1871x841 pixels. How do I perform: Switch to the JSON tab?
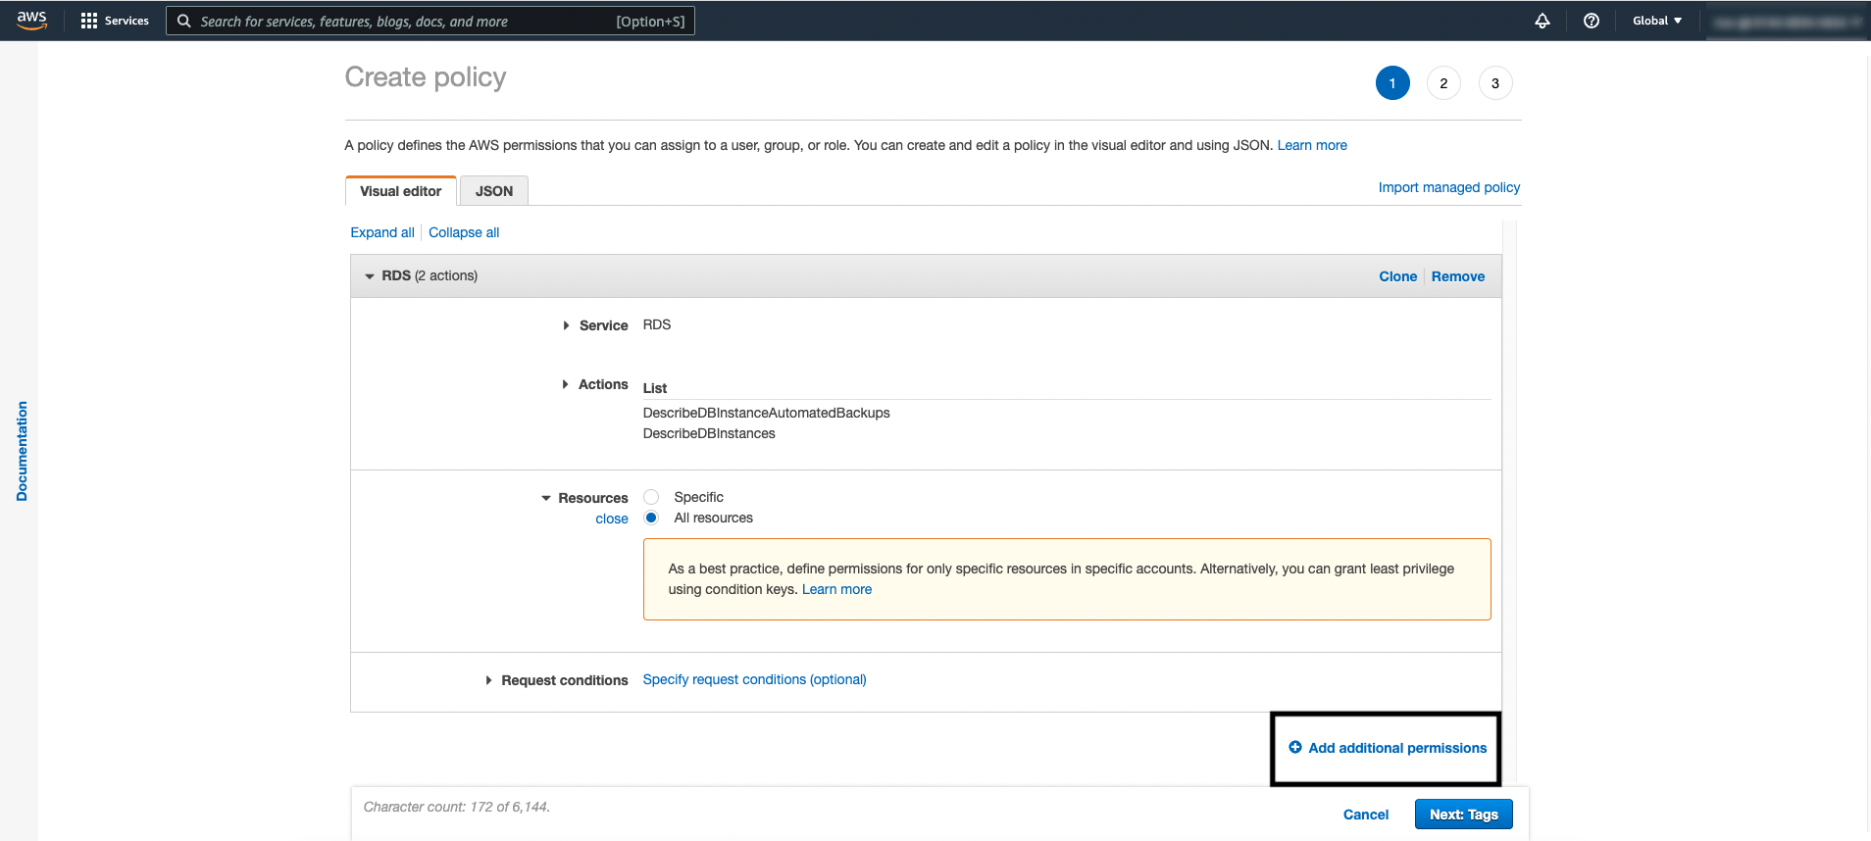(494, 191)
